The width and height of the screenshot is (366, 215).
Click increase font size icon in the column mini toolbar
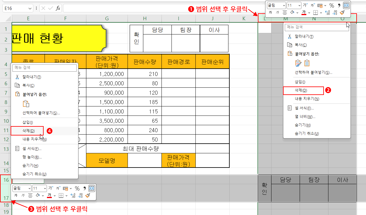(x=305, y=5)
